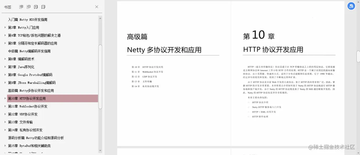The height and width of the screenshot is (155, 360).
Task: Click bookmark list scroll up arrow
Action: click(100, 18)
